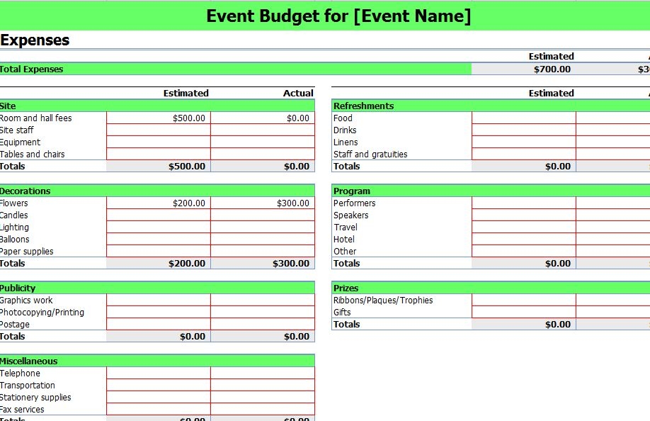Select Decorations totals actual $300.00

coord(263,263)
